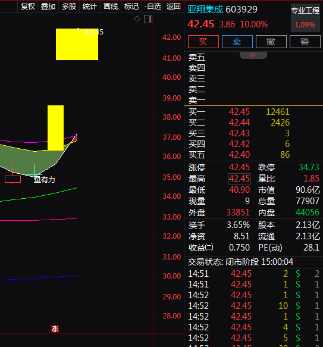Image resolution: width=323 pixels, height=347 pixels.
Task: Click the boxed 最高 value 42.45
Action: pos(240,179)
